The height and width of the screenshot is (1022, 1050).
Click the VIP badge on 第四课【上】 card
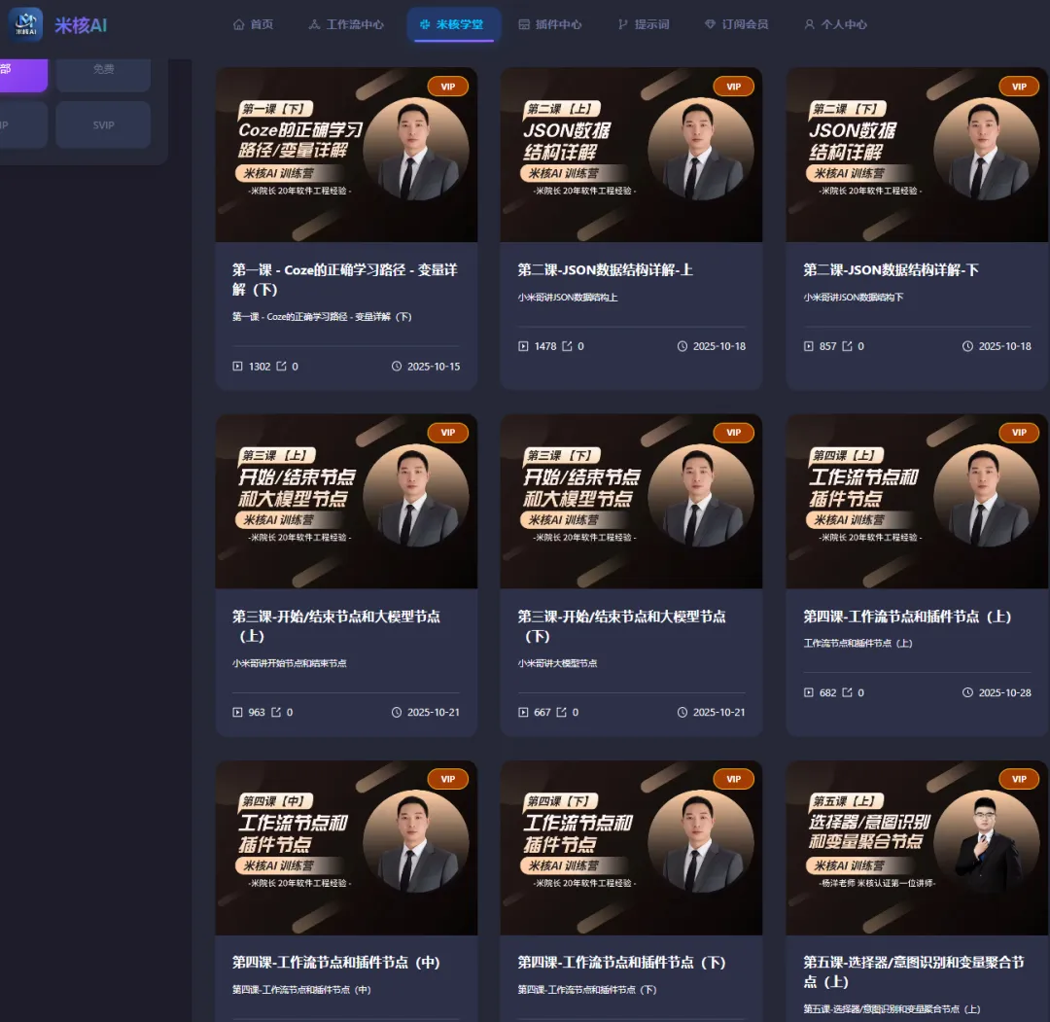click(x=1019, y=433)
